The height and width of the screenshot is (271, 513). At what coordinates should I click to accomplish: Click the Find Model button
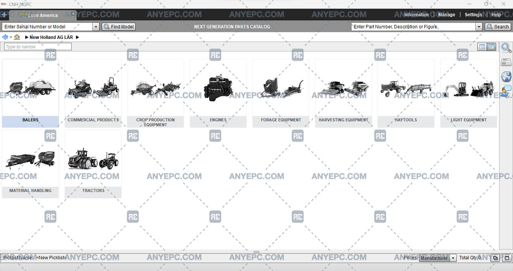tap(118, 27)
